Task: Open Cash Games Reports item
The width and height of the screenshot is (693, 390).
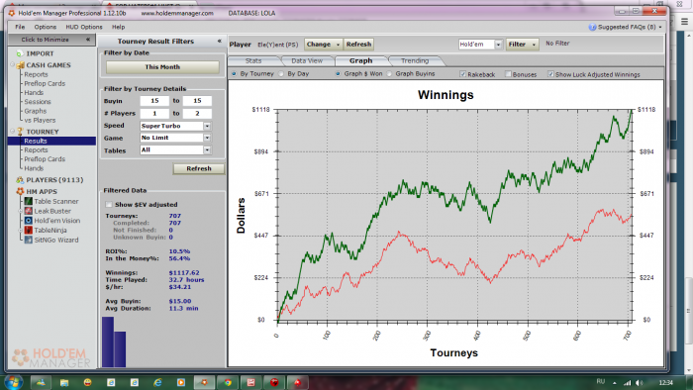Action: [36, 74]
